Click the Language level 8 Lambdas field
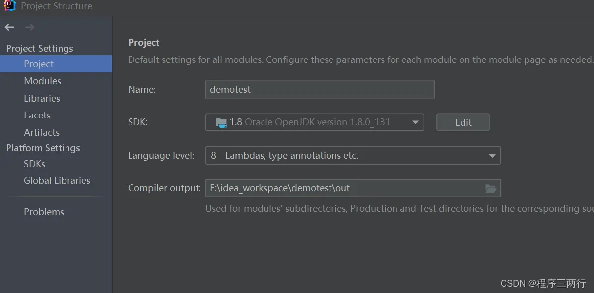The width and height of the screenshot is (594, 293). 353,155
